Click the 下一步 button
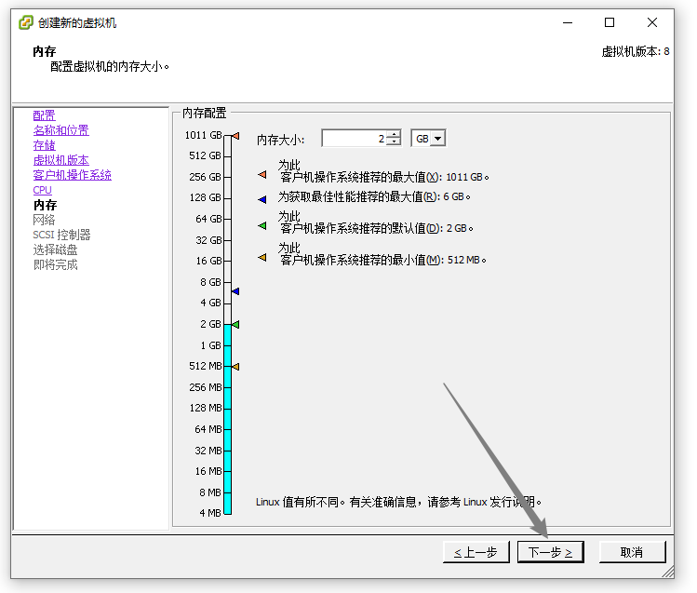 point(551,552)
